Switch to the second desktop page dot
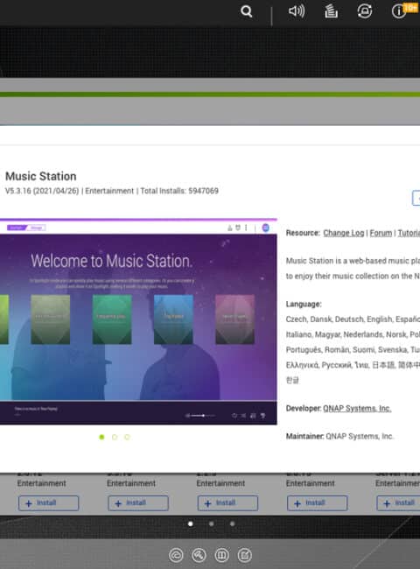Viewport: 420px width, 569px height. coord(212,523)
